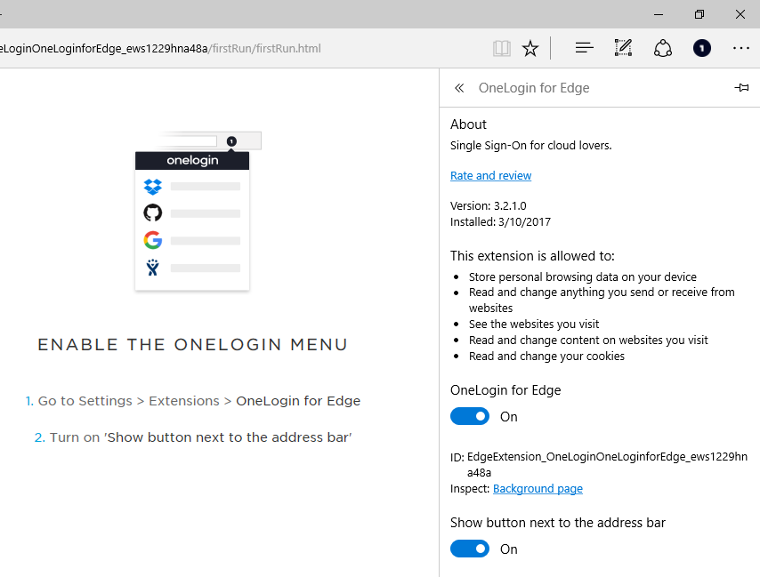Open Reading view book icon
Screen dimensions: 760x577
click(502, 48)
